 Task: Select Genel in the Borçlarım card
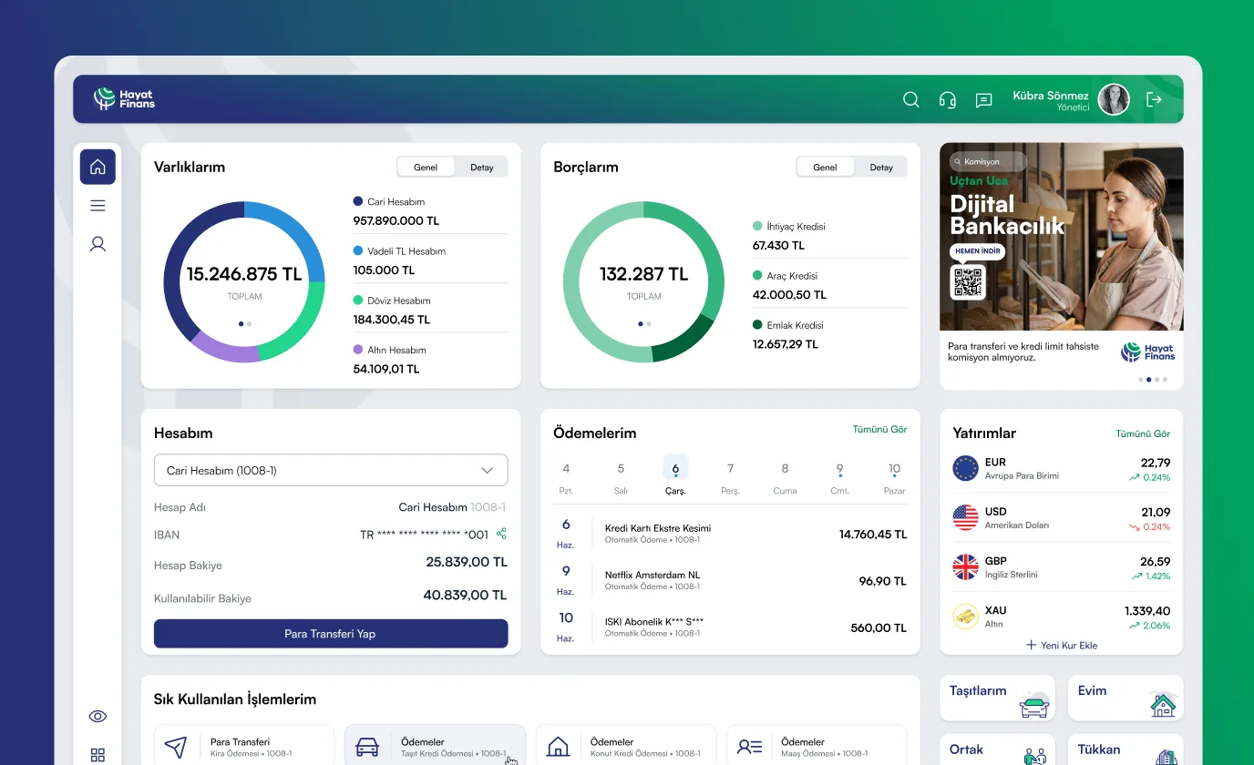point(825,168)
